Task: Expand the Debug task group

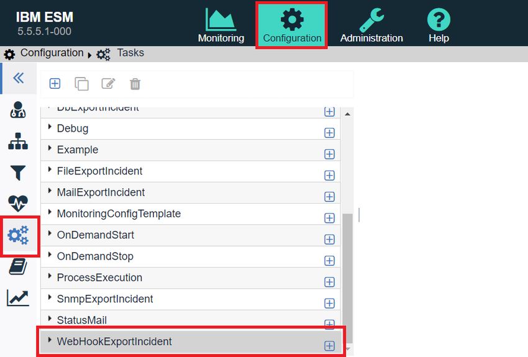Action: (50, 127)
